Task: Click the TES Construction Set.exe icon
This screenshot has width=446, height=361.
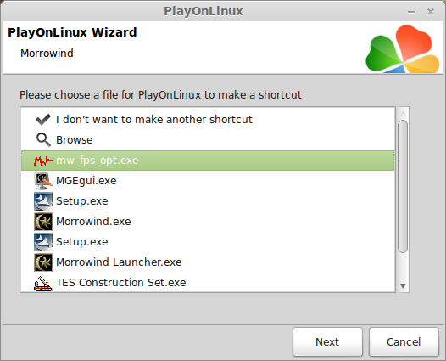Action: pyautogui.click(x=43, y=283)
